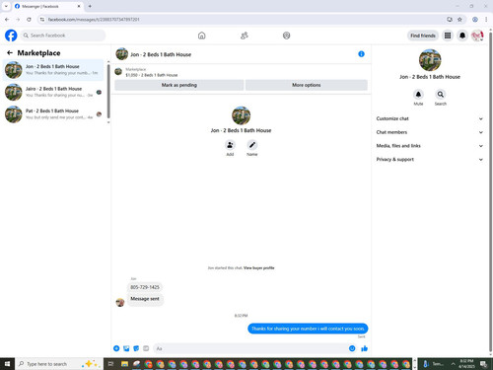Go to the Home feed icon
The height and width of the screenshot is (370, 493).
(202, 36)
